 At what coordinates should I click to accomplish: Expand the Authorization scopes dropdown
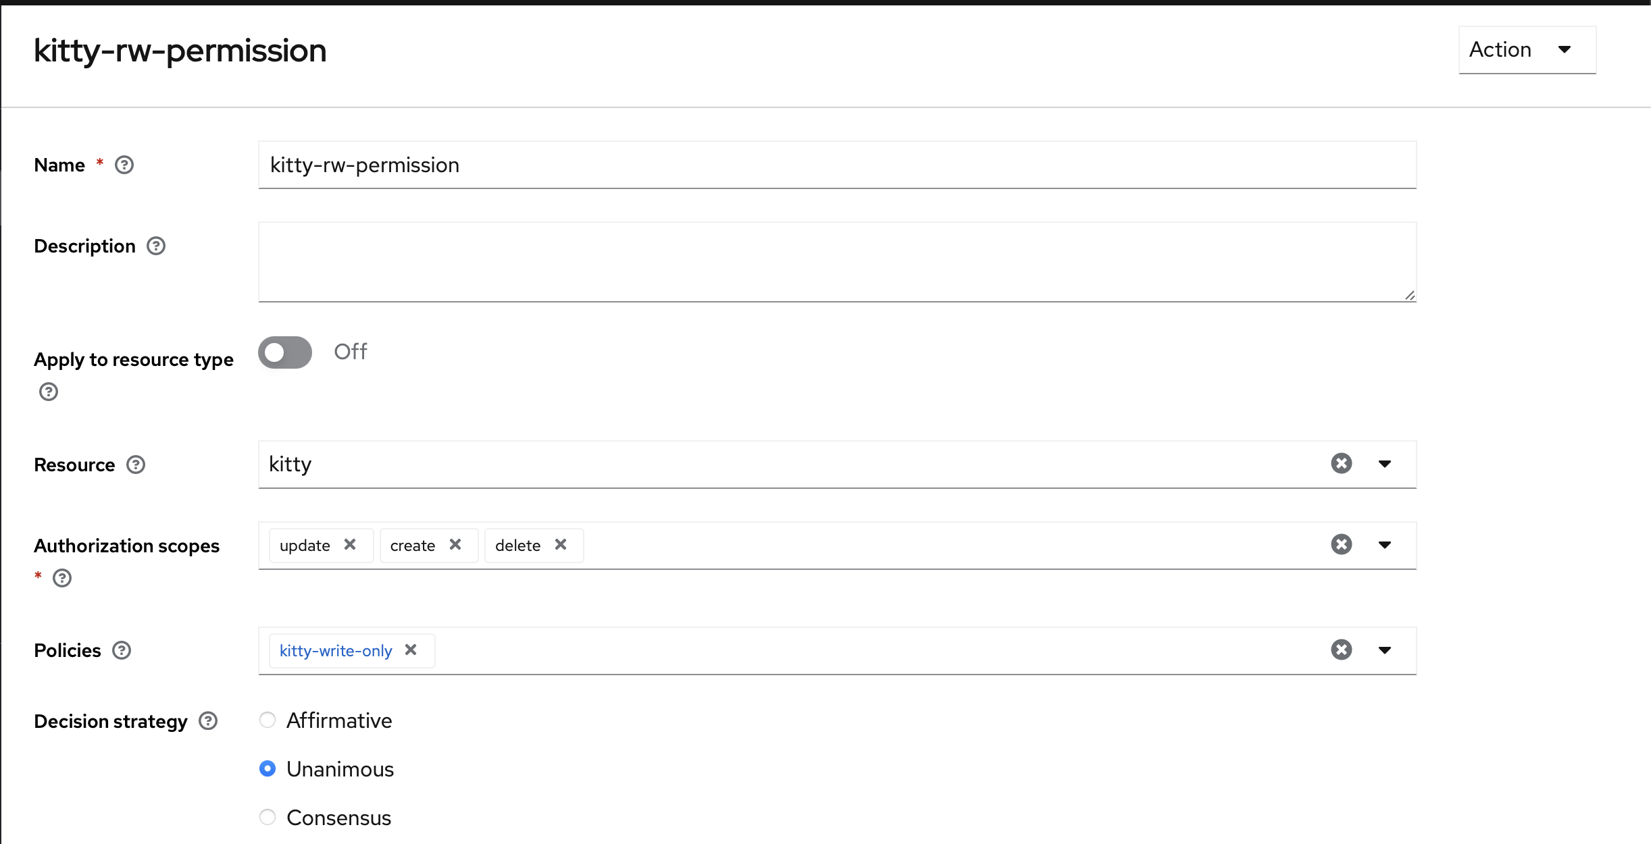(1385, 545)
